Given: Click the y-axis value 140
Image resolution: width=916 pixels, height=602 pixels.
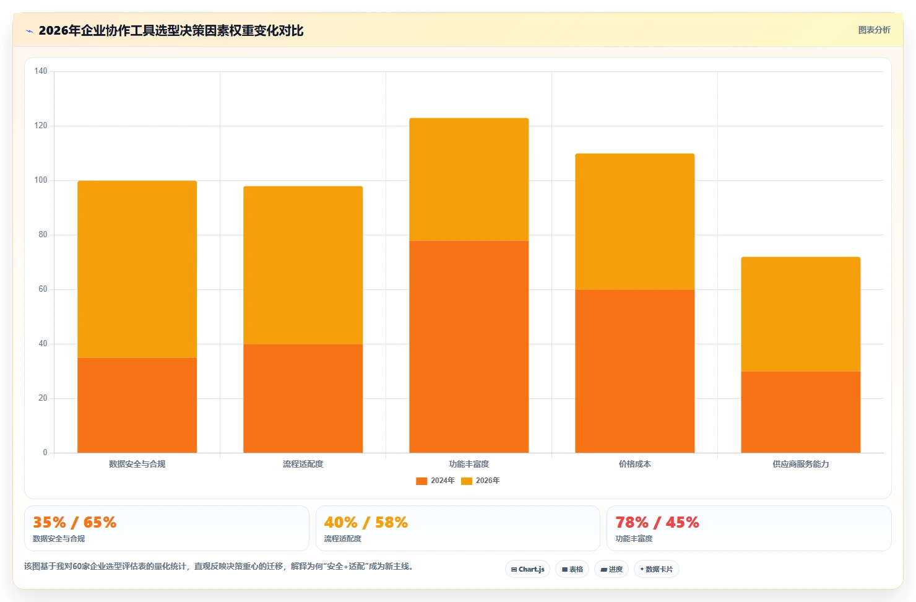Looking at the screenshot, I should click(x=41, y=71).
